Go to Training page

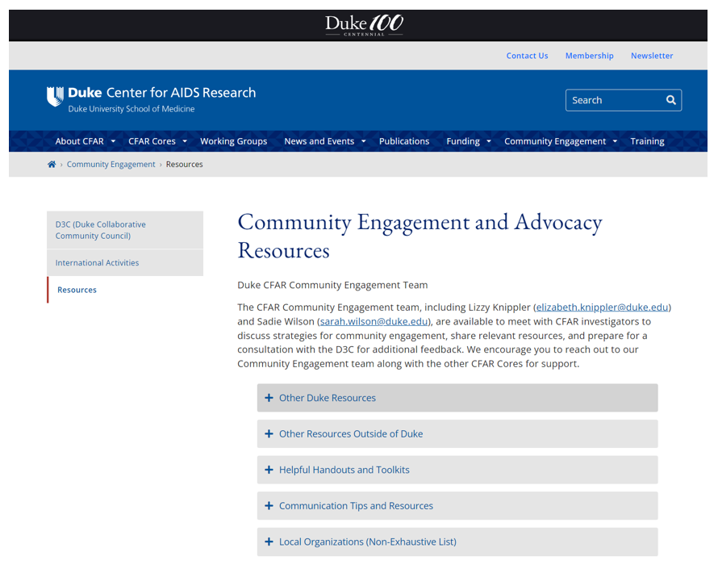[647, 141]
